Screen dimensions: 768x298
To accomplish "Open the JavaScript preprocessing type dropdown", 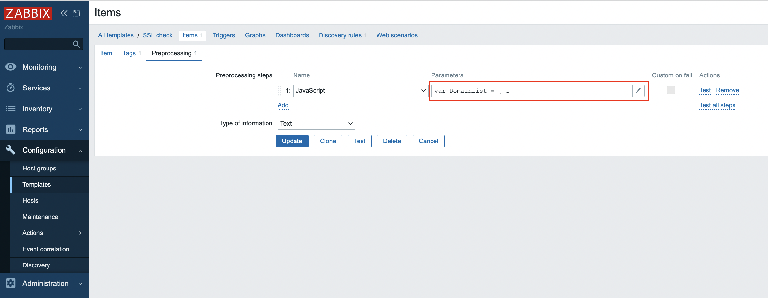I will (360, 91).
